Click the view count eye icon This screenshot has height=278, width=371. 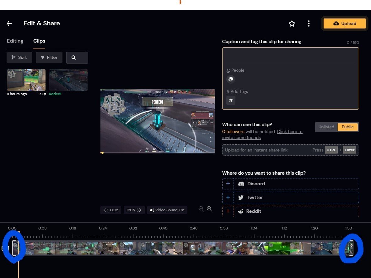click(44, 94)
